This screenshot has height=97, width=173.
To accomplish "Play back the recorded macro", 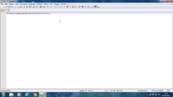I will point(85,7).
